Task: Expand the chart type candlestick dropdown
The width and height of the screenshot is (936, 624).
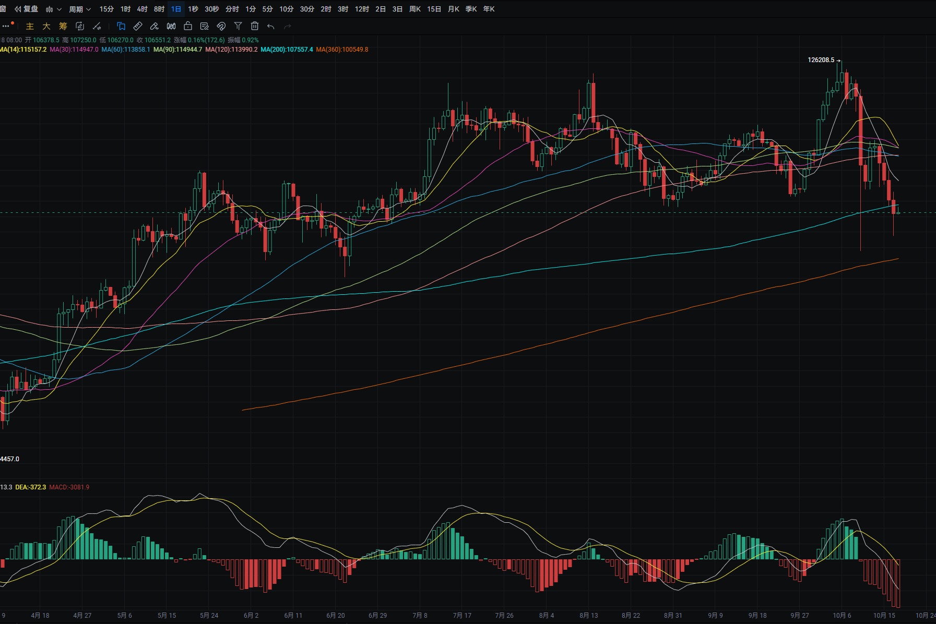Action: [53, 9]
